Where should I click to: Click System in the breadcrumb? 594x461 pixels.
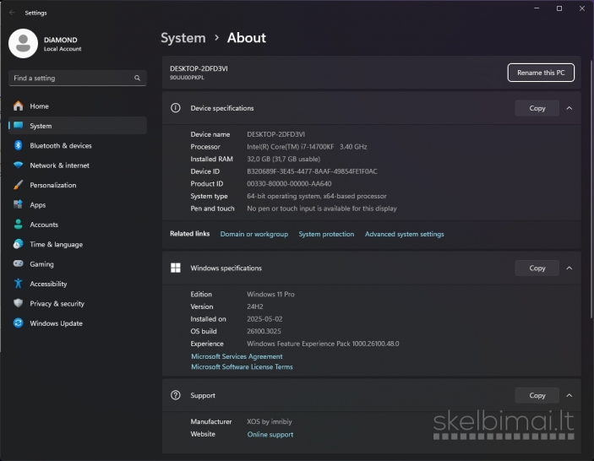click(183, 38)
